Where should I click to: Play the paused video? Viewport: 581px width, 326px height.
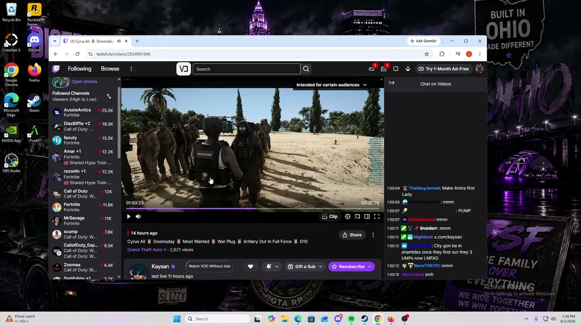pyautogui.click(x=128, y=216)
